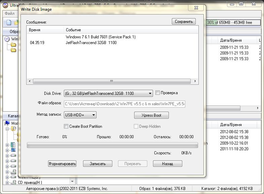
Task: Select the document pages icon in catalog tree
Action: click(x=13, y=145)
